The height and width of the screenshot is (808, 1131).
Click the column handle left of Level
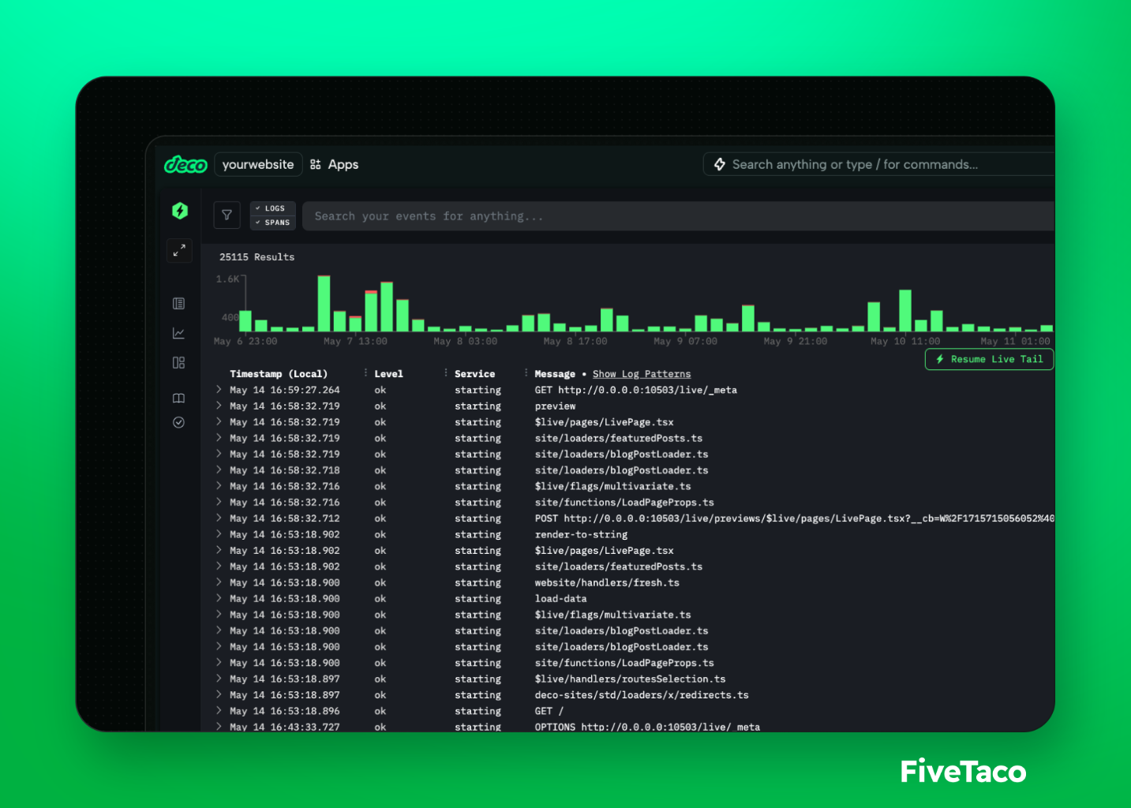tap(365, 373)
